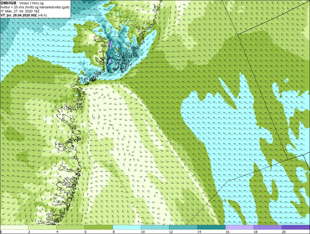Click the legend label '8'
The image size is (310, 234).
click(x=114, y=232)
